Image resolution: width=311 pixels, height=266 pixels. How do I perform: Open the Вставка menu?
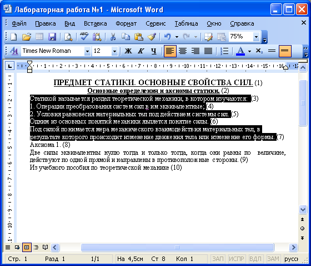[96, 23]
